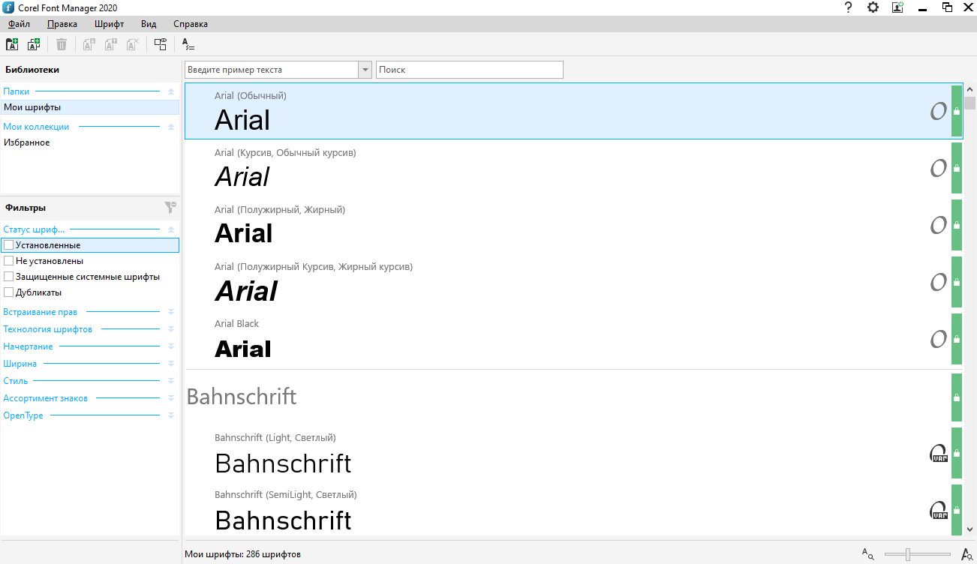Screen dimensions: 977x564
Task: Click the small font preview size icon
Action: point(868,554)
